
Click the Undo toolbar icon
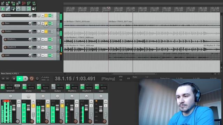pos(23,3)
